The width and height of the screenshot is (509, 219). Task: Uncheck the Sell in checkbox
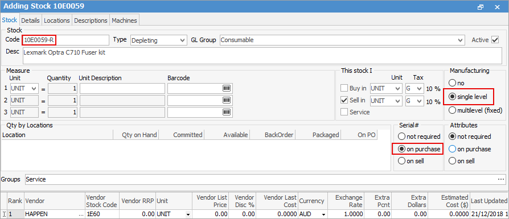[344, 100]
